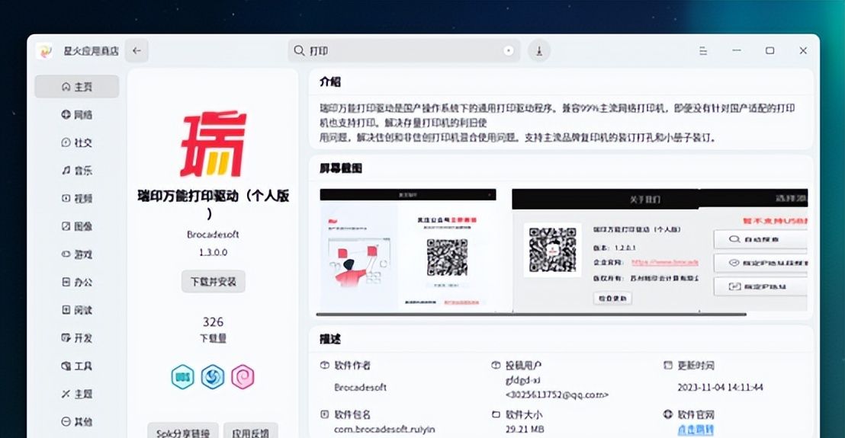Click the screenshots horizontal scrollbar

click(532, 315)
